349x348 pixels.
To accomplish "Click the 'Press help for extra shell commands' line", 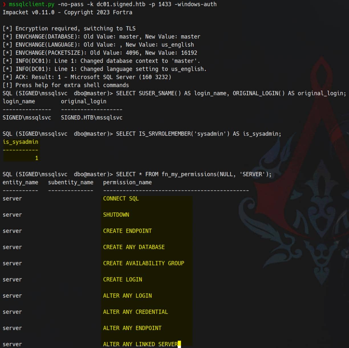I will pyautogui.click(x=66, y=85).
